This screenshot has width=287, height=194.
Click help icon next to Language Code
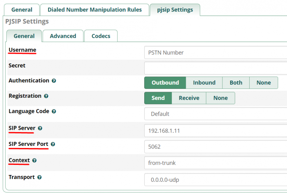[x=54, y=112]
